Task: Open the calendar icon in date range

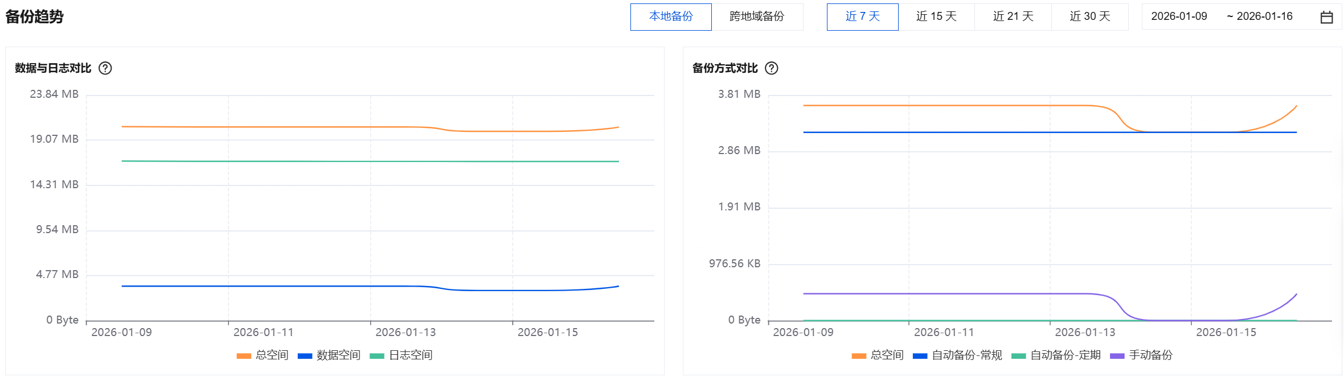Action: pos(1326,17)
